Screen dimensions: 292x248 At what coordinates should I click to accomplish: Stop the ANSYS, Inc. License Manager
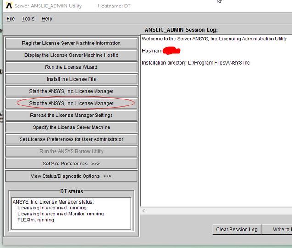tap(71, 103)
